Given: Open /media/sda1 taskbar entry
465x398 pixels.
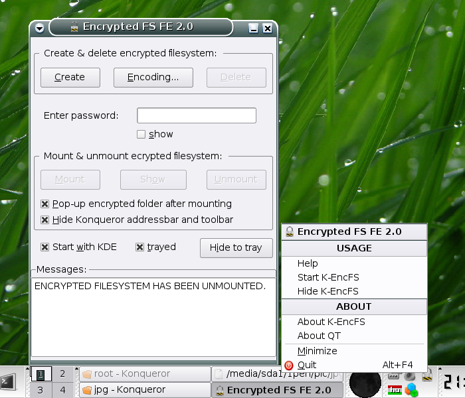Looking at the screenshot, I should (277, 374).
